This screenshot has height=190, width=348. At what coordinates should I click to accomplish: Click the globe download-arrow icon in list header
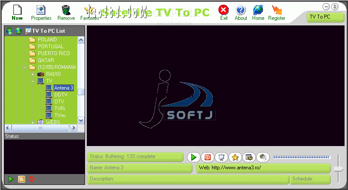click(x=9, y=31)
